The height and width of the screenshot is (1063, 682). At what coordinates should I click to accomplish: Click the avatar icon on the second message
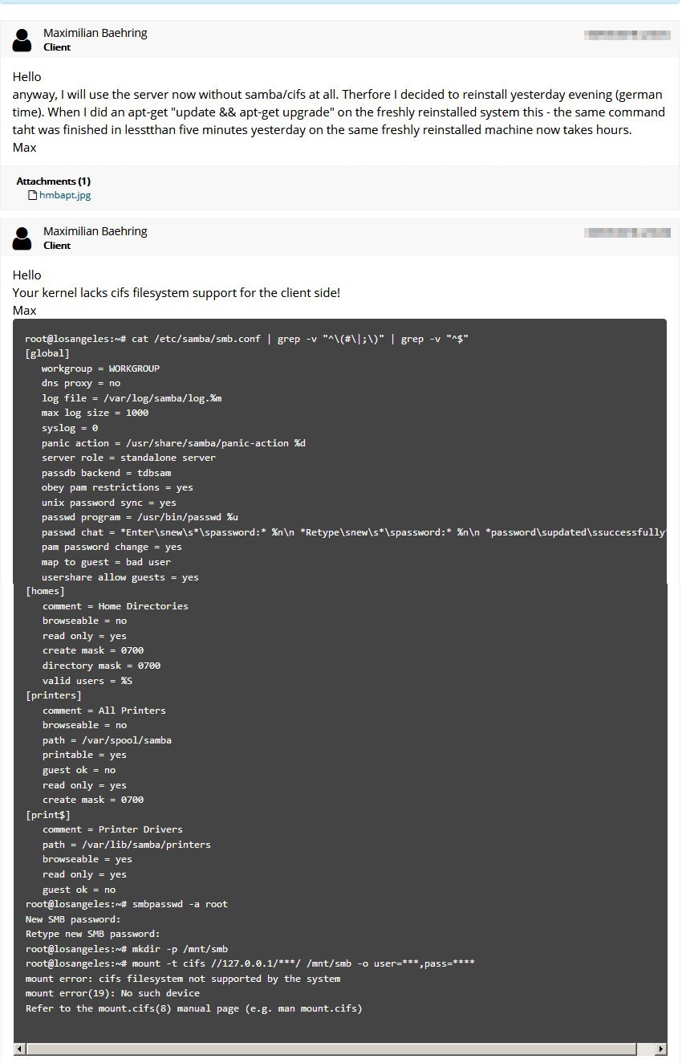click(x=23, y=238)
